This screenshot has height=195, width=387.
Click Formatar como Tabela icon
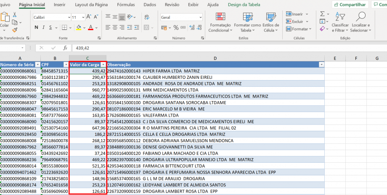pyautogui.click(x=247, y=22)
